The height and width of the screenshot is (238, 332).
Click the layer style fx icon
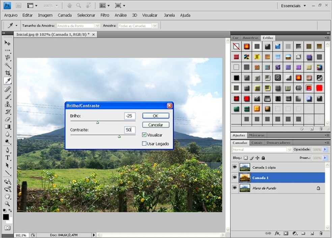tap(277, 233)
